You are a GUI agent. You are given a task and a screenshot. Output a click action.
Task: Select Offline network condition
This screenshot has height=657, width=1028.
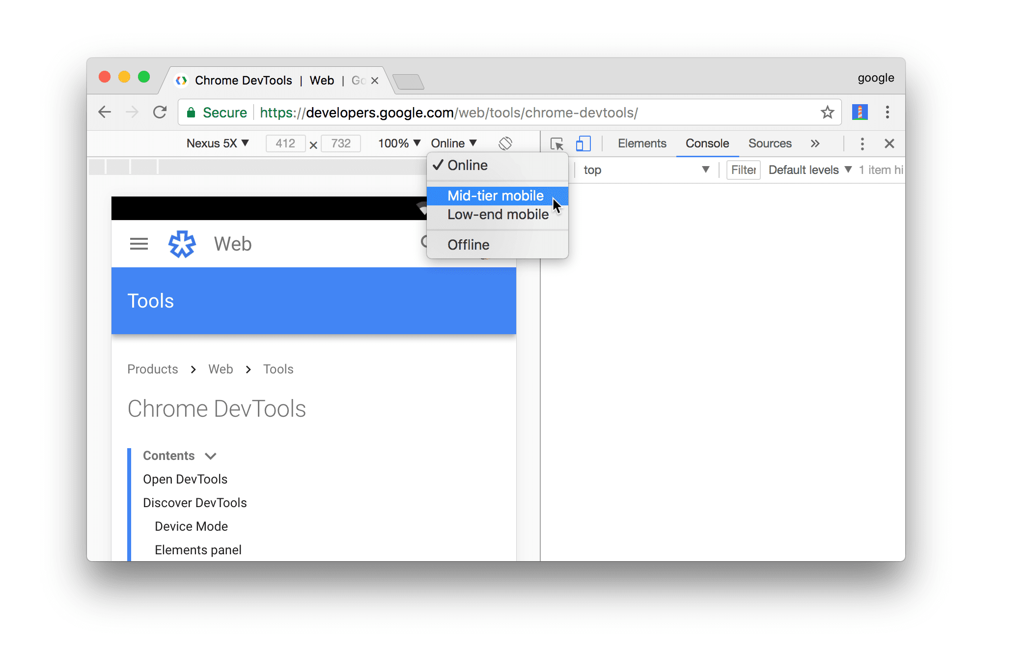click(x=468, y=245)
